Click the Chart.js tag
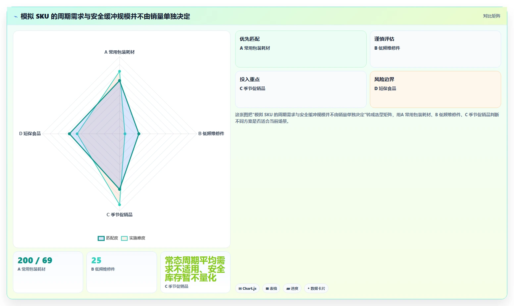The height and width of the screenshot is (306, 514). pyautogui.click(x=247, y=288)
